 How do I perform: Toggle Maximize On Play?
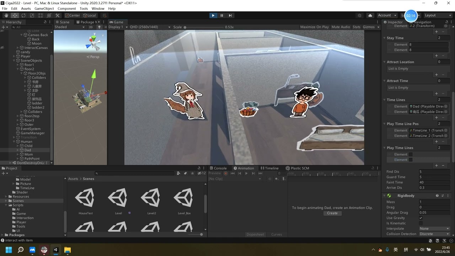click(x=314, y=27)
